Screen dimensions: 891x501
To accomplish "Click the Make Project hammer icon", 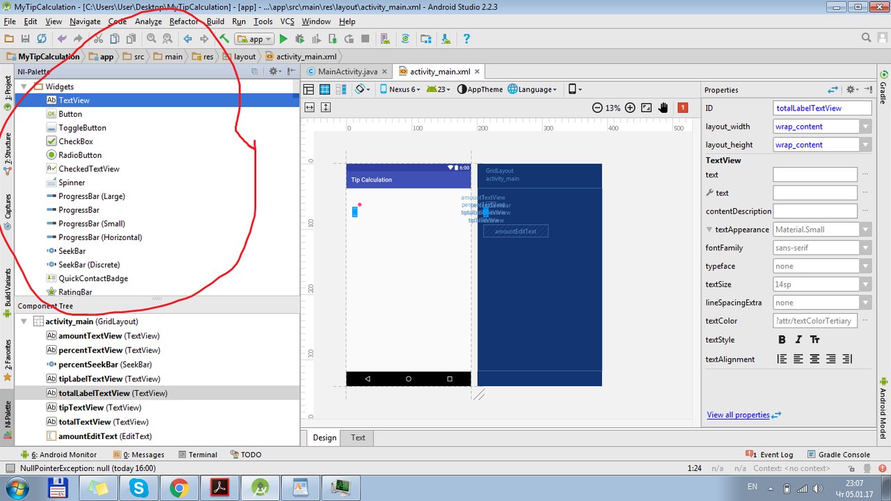I will [x=224, y=39].
